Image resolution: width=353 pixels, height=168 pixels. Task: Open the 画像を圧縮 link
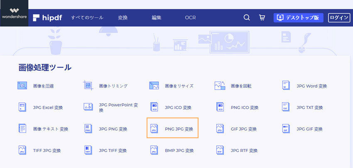(44, 86)
